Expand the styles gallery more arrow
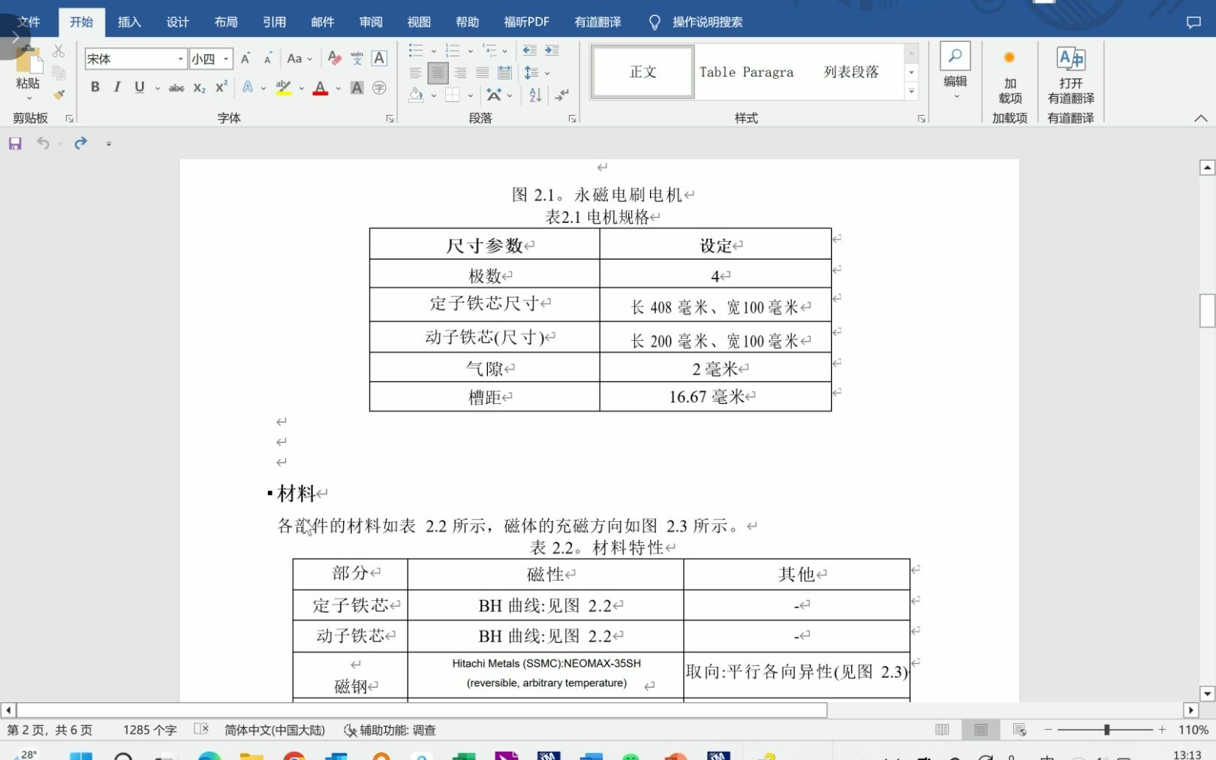This screenshot has height=760, width=1216. click(x=911, y=92)
